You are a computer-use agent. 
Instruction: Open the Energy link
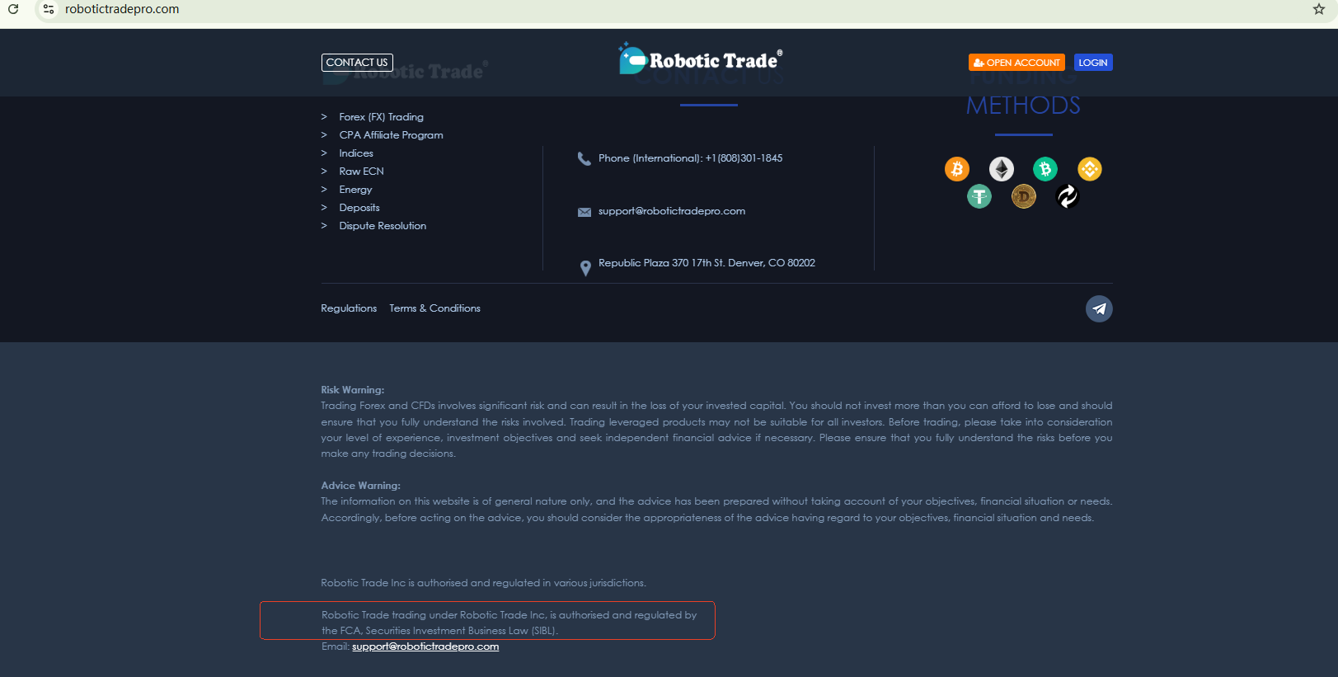(355, 190)
